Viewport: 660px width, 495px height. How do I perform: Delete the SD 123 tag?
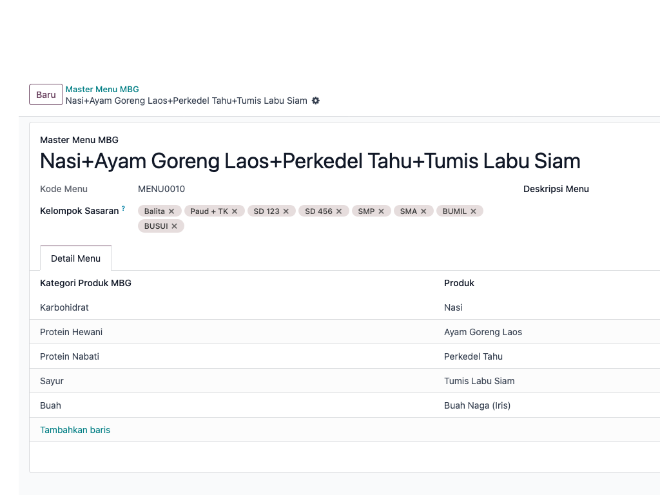pyautogui.click(x=286, y=211)
